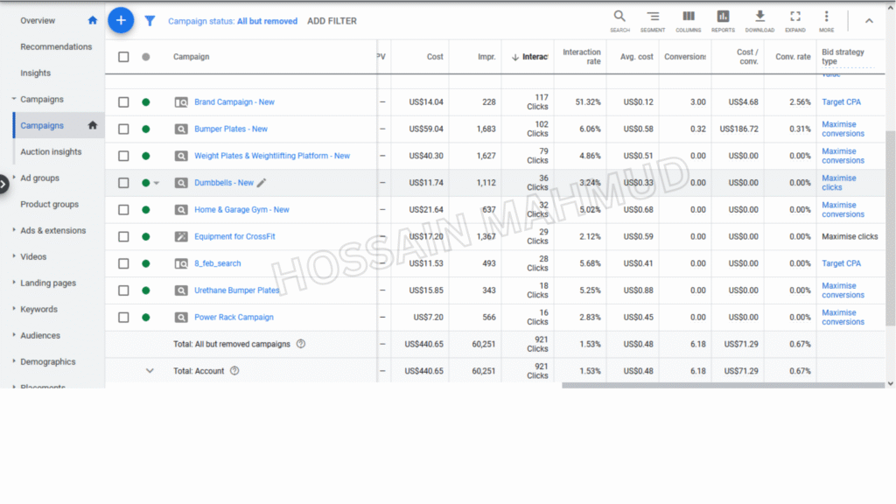Open help icon for Total: Account
This screenshot has height=504, width=896.
pyautogui.click(x=234, y=371)
